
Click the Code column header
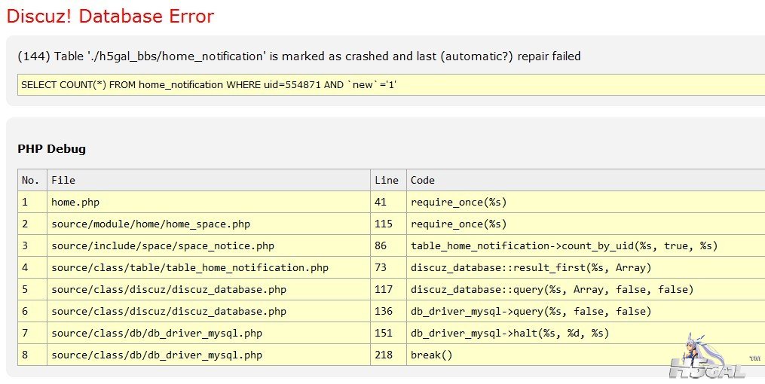tap(423, 180)
